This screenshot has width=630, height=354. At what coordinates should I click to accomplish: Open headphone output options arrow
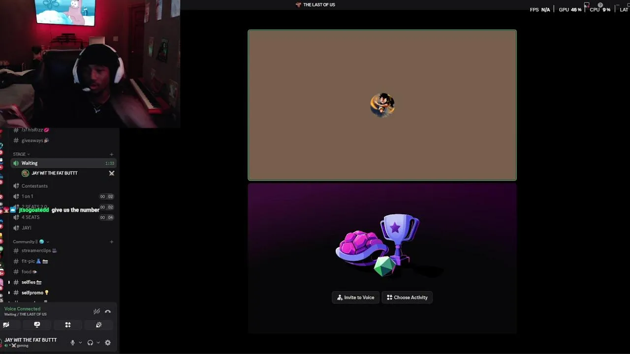(98, 343)
